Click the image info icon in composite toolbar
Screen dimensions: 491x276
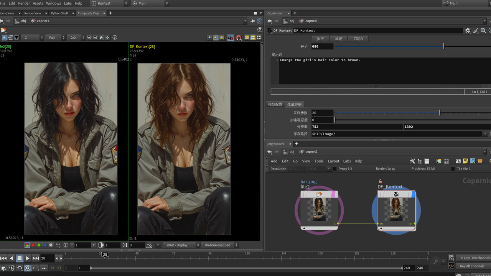click(115, 38)
